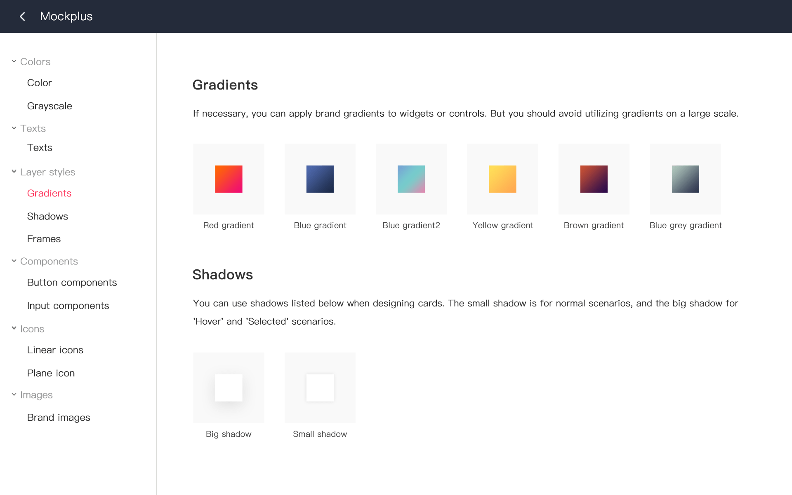Click the Big shadow card sample

coord(228,387)
